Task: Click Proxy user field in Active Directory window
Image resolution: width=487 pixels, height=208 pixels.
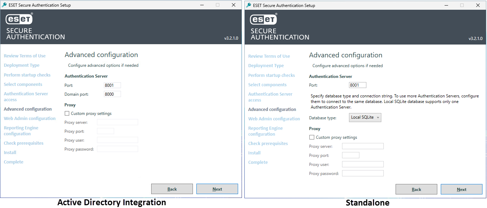Action: coord(117,140)
